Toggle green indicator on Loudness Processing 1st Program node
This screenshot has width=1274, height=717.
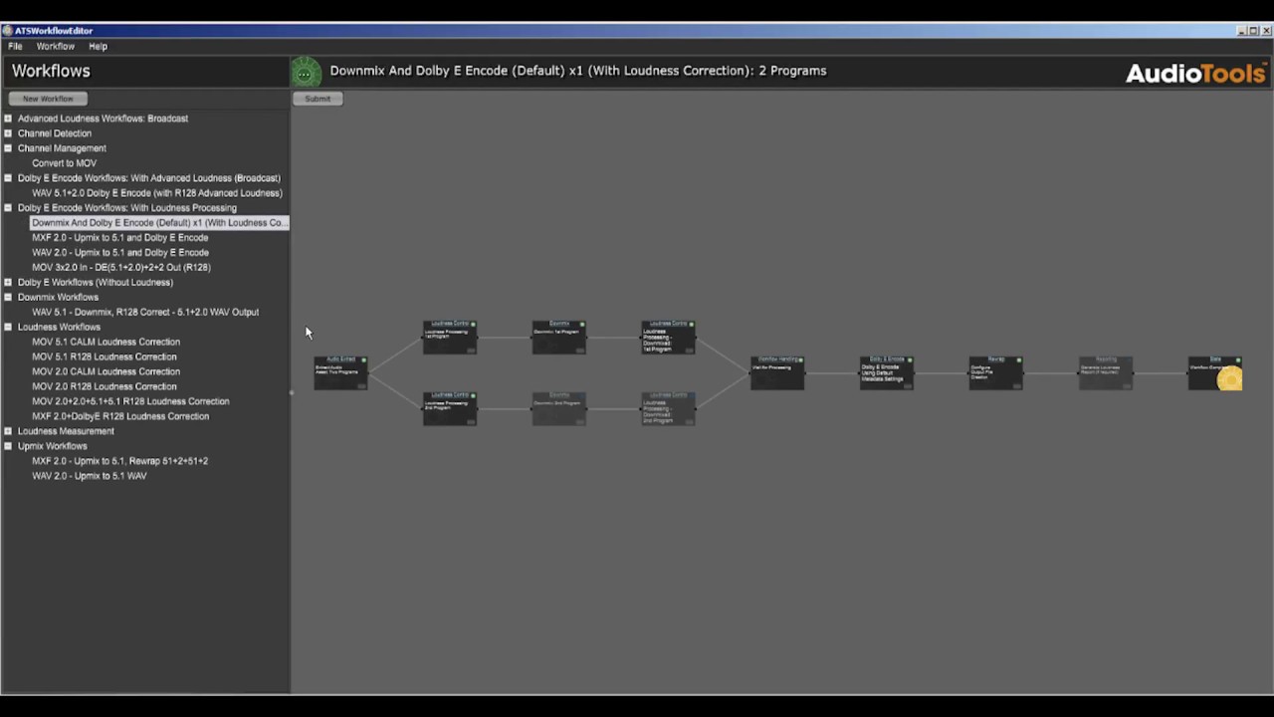[474, 324]
